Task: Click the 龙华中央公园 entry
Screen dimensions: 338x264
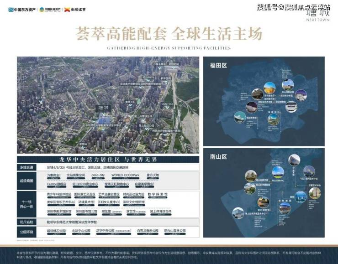Action: [114, 232]
